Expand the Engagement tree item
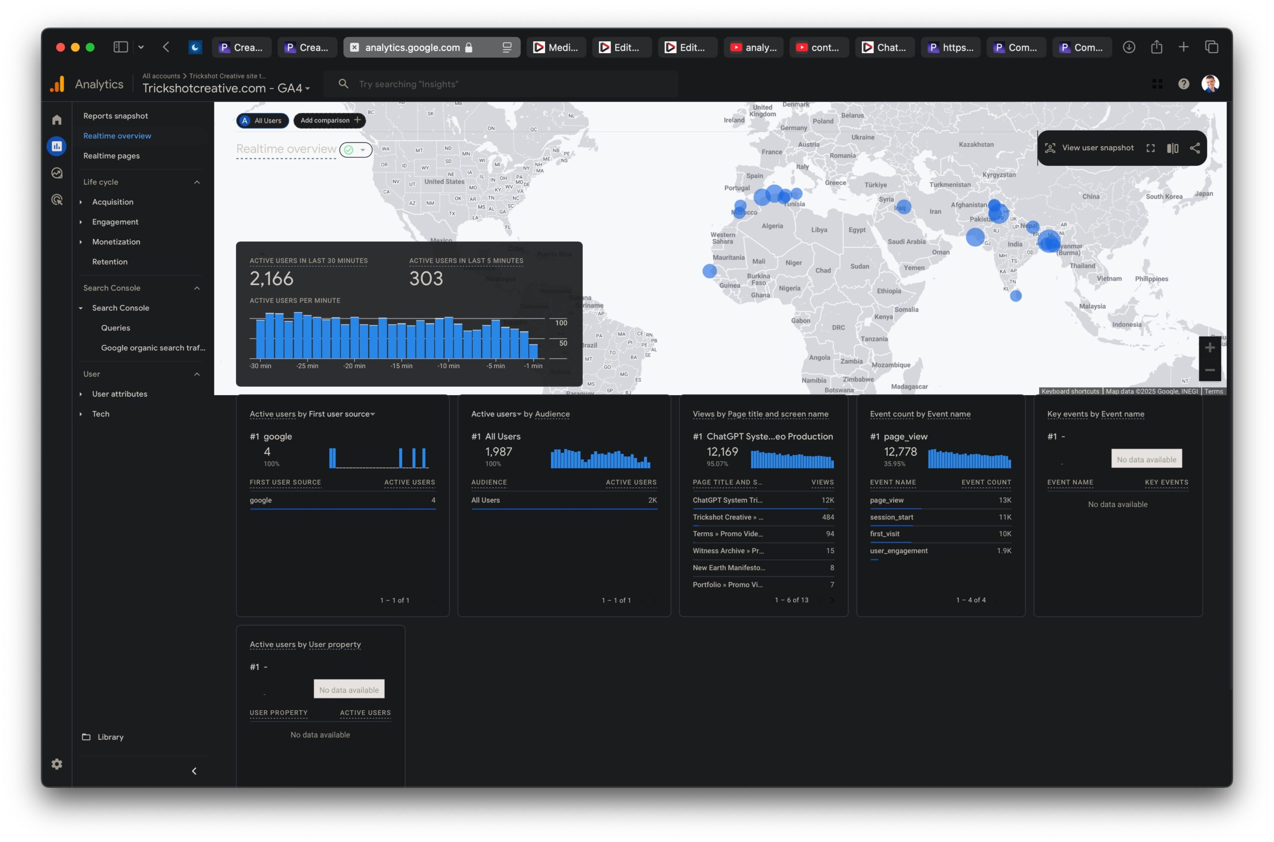This screenshot has width=1274, height=842. [81, 222]
